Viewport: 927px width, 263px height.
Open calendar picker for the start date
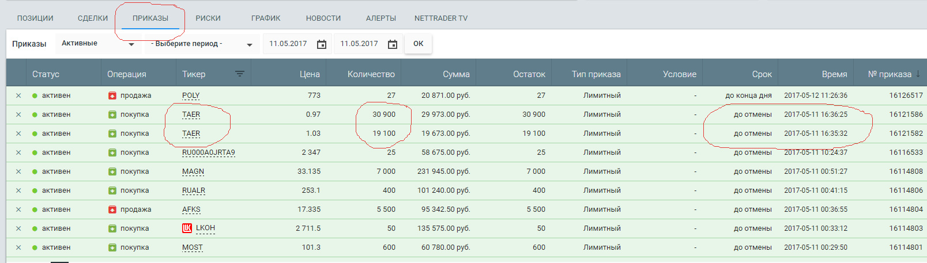pos(322,44)
